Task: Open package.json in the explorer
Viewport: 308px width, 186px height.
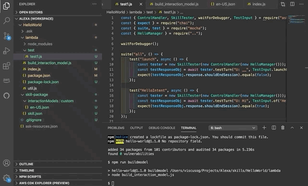Action: [x=38, y=75]
